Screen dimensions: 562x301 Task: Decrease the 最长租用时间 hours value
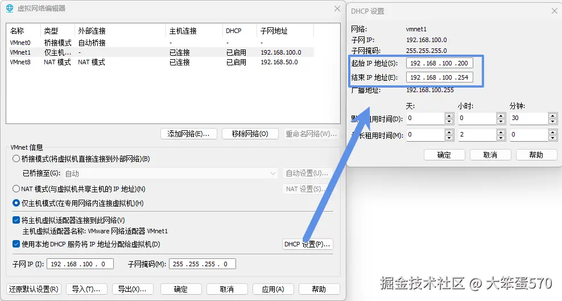(x=501, y=138)
